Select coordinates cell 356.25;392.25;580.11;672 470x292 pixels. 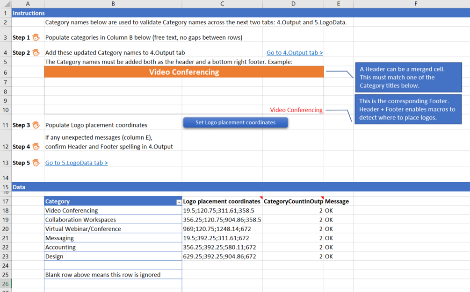coord(222,247)
